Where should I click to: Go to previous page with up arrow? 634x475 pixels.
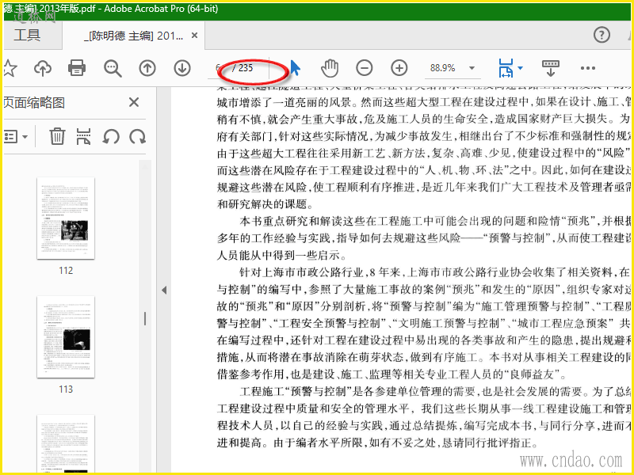tap(147, 68)
